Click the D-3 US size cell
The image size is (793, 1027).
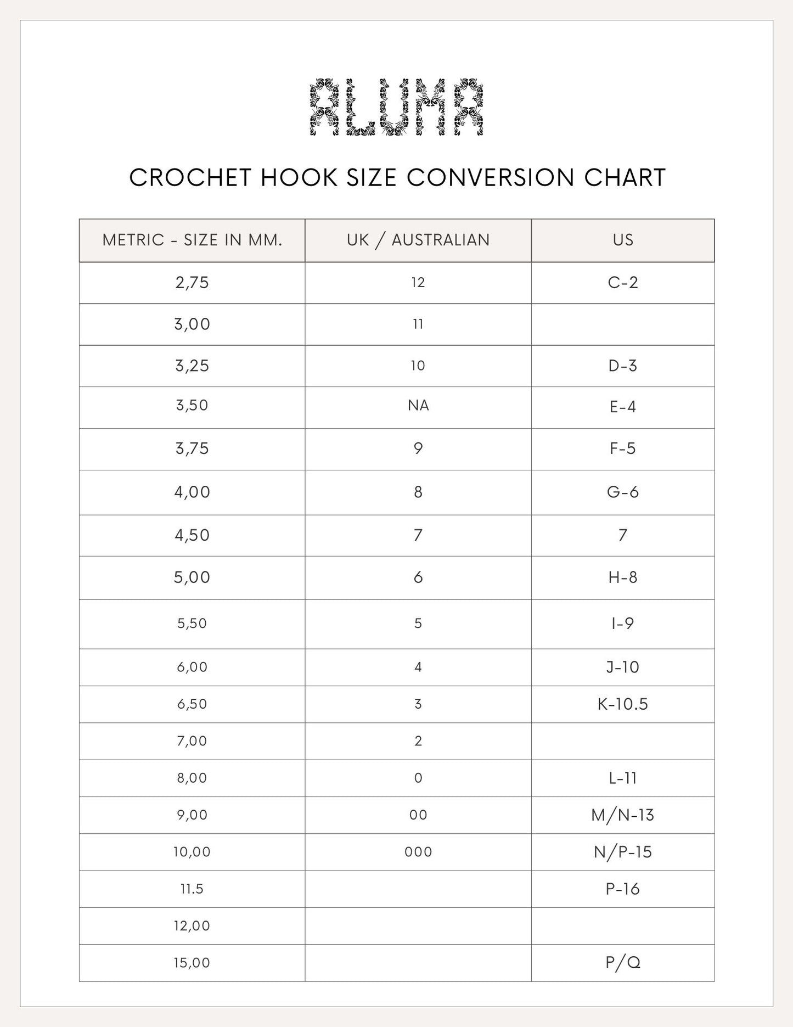pyautogui.click(x=623, y=366)
